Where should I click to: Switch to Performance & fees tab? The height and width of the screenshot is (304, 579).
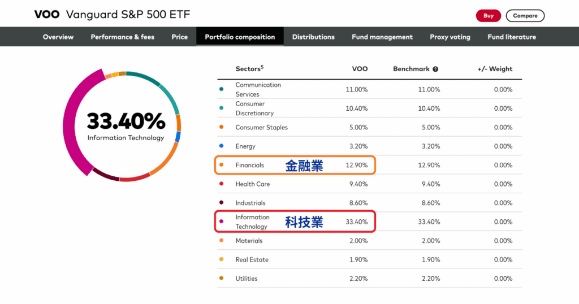click(123, 37)
